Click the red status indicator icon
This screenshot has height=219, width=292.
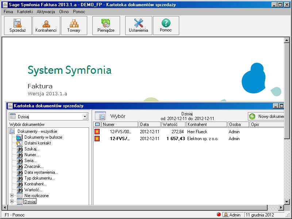[219, 215]
